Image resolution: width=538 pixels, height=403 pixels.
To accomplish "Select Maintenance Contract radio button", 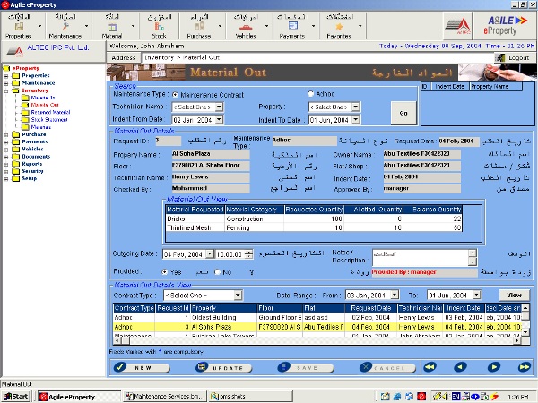I will tap(176, 95).
